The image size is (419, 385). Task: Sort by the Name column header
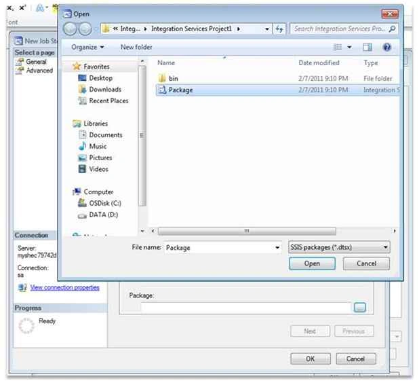click(x=166, y=63)
